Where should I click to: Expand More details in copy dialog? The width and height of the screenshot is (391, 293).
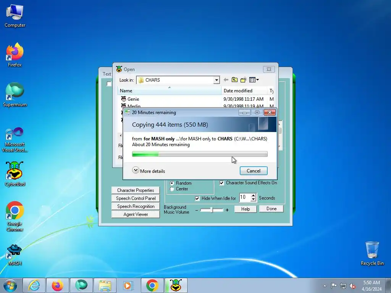[x=149, y=171]
